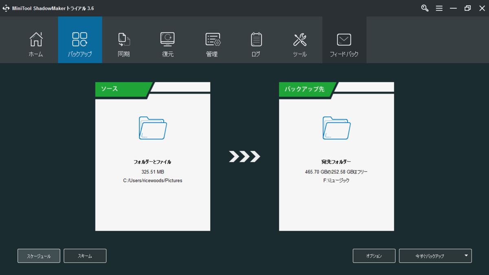Select the バックアップ先 header label

point(304,89)
